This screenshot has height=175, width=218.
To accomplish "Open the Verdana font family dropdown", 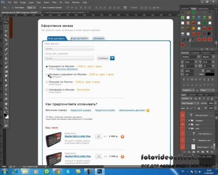I will point(191,57).
